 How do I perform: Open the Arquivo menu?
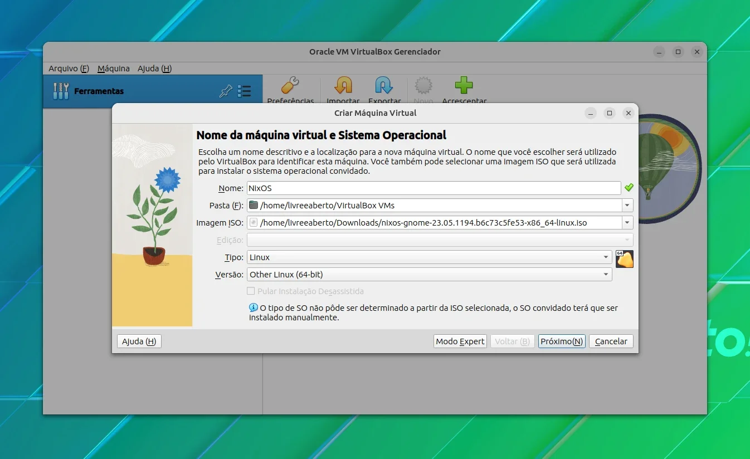coord(69,69)
